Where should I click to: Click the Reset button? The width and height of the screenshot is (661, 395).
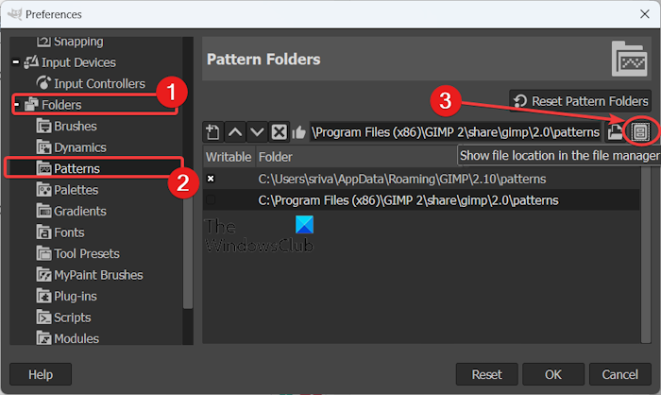(x=487, y=374)
